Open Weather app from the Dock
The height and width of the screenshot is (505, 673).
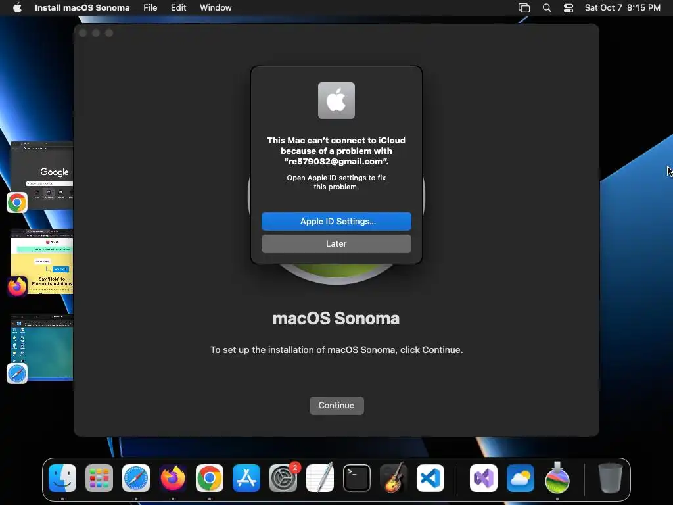(521, 478)
